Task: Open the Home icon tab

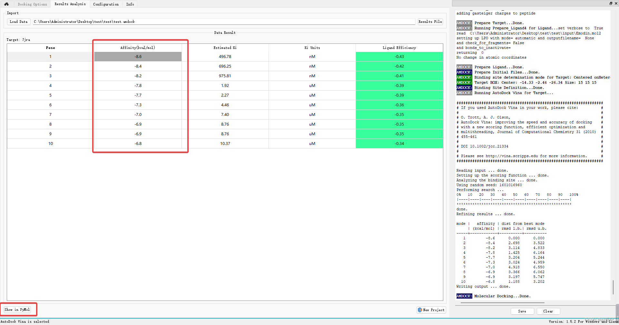Action: point(6,4)
